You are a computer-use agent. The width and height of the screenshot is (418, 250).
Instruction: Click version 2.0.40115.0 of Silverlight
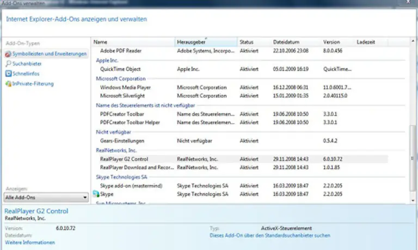pos(335,96)
